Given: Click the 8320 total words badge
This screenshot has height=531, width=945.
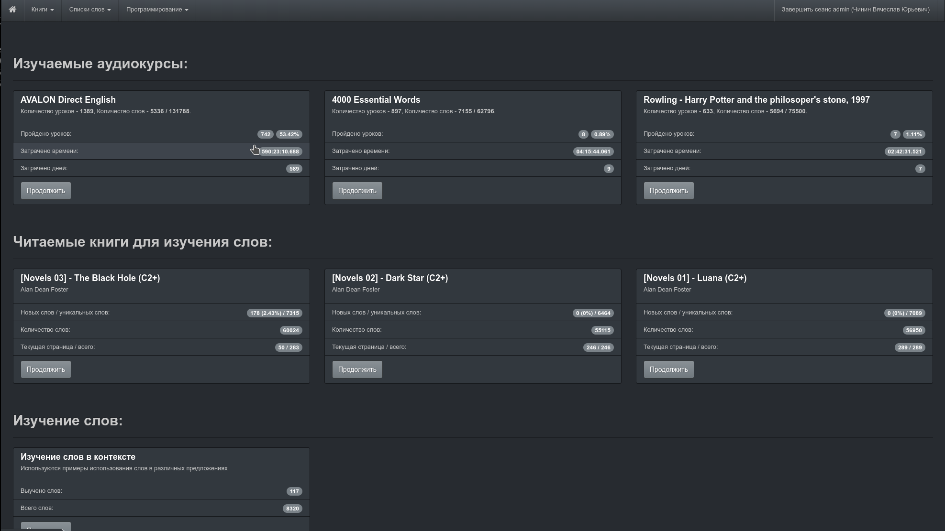Looking at the screenshot, I should pos(292,509).
